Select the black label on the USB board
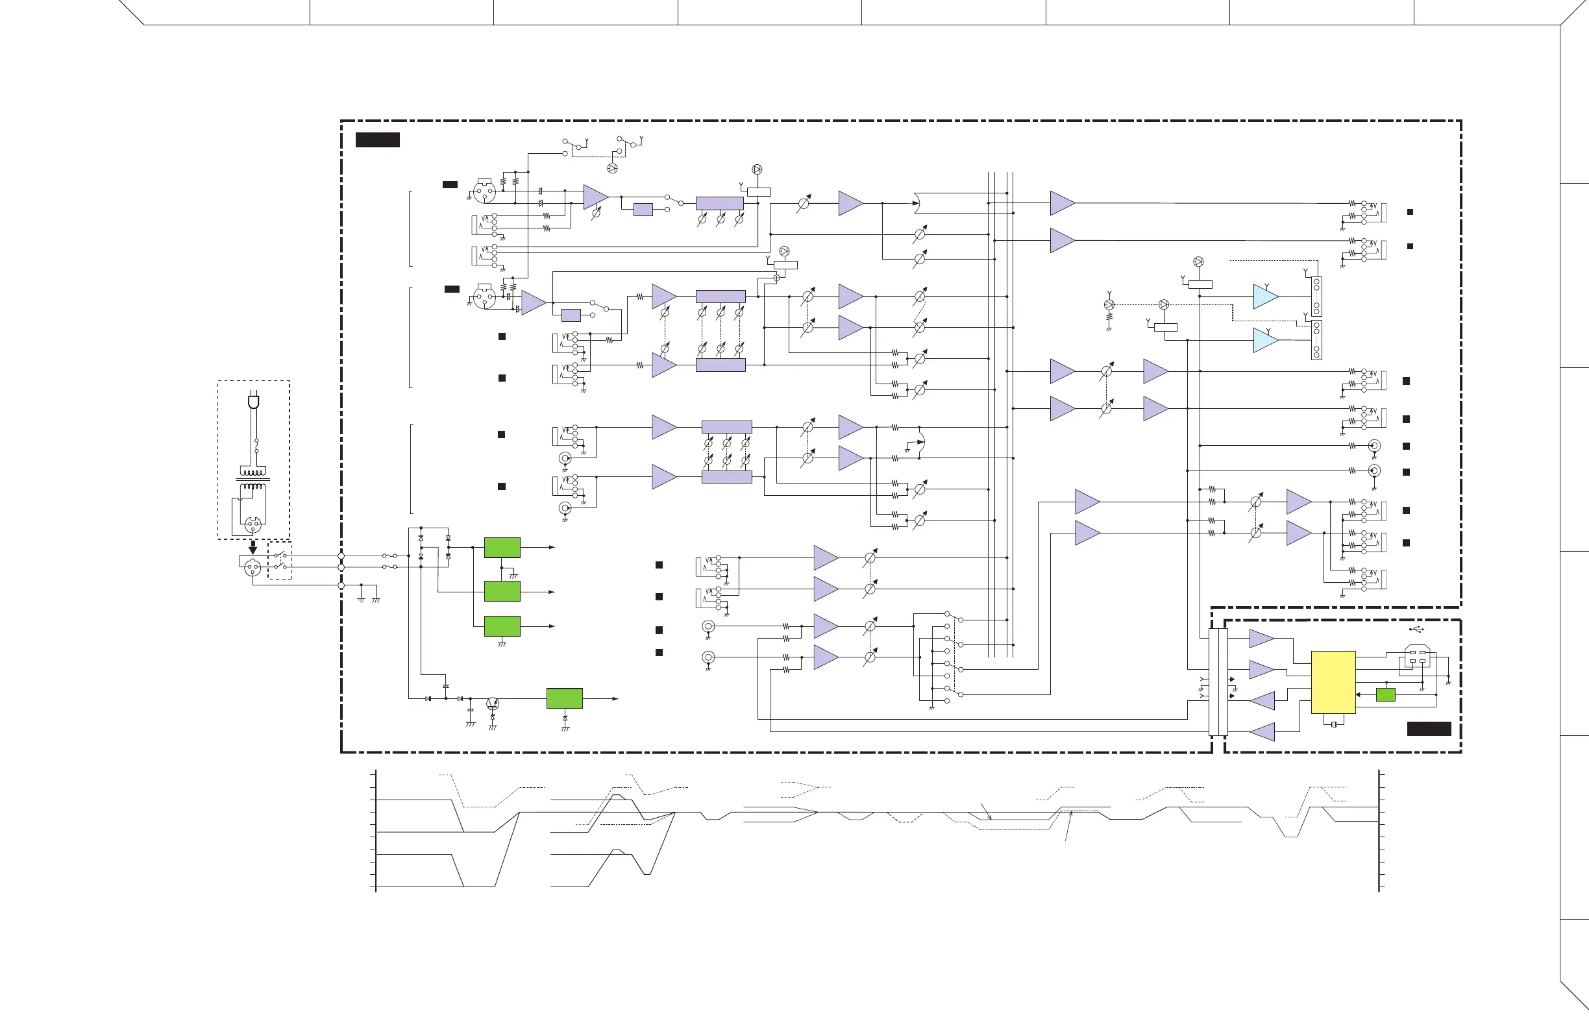Viewport: 1589px width, 1028px height. (x=1429, y=728)
